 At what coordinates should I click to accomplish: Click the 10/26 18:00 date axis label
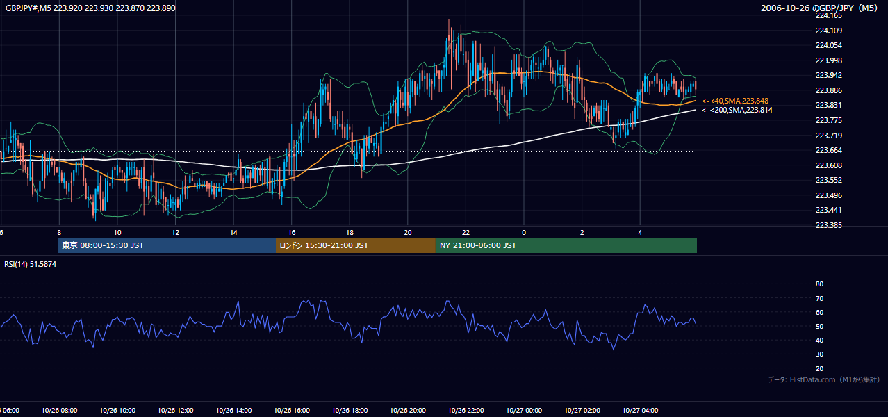click(x=350, y=411)
